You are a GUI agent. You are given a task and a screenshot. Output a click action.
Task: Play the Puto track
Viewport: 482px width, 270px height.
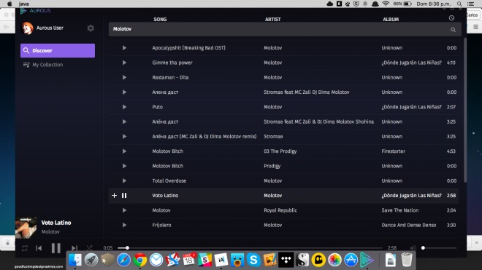(124, 107)
